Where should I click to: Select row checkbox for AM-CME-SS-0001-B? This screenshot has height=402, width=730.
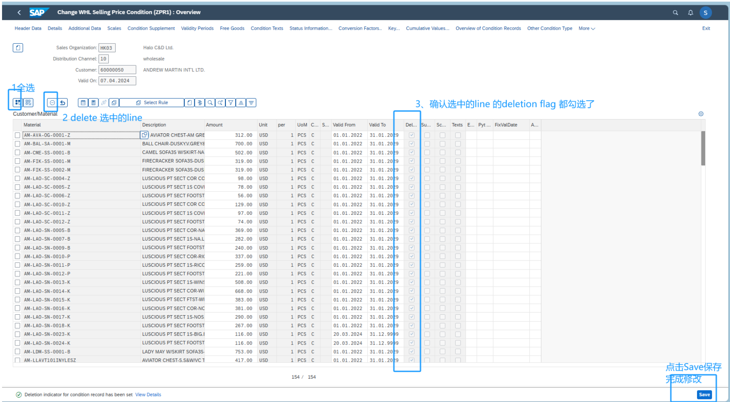click(x=17, y=152)
